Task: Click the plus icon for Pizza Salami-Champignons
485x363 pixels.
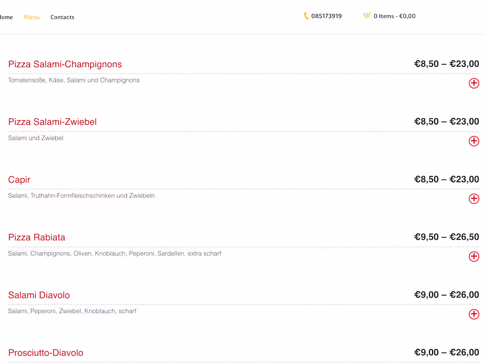Action: point(474,83)
